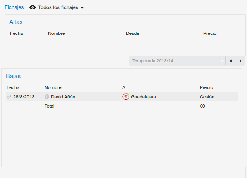
Task: Go to the next season with right arrow
Action: pyautogui.click(x=240, y=61)
